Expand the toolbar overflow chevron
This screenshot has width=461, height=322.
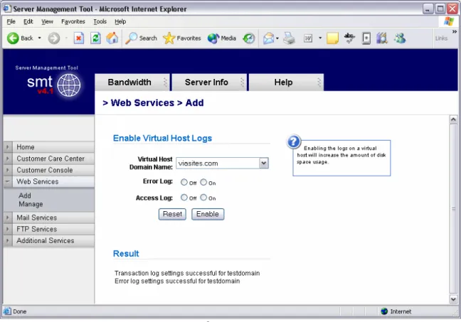455,31
